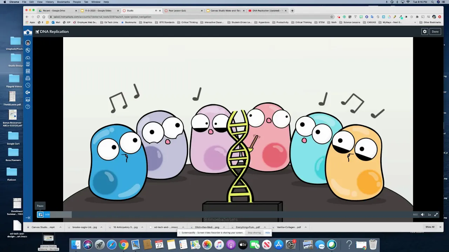Go to the Chrome home page
Viewport: 449px width, 252px height.
click(x=44, y=17)
